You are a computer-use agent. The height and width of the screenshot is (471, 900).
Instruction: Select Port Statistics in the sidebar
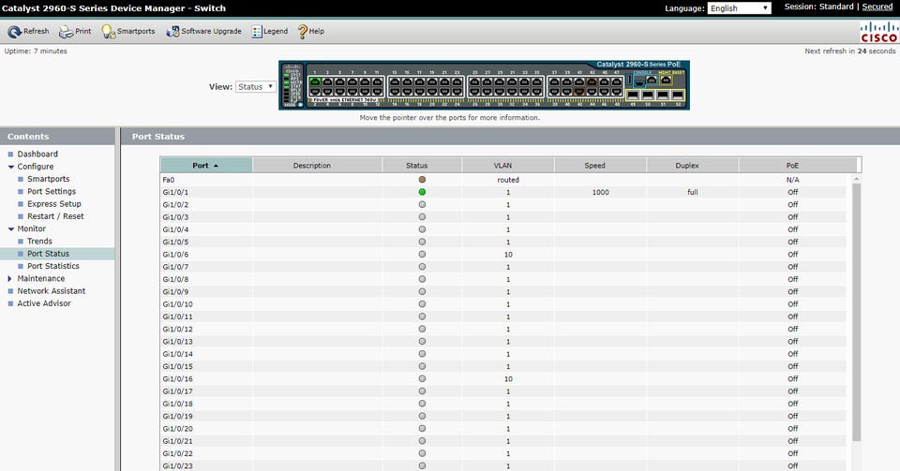[x=52, y=266]
